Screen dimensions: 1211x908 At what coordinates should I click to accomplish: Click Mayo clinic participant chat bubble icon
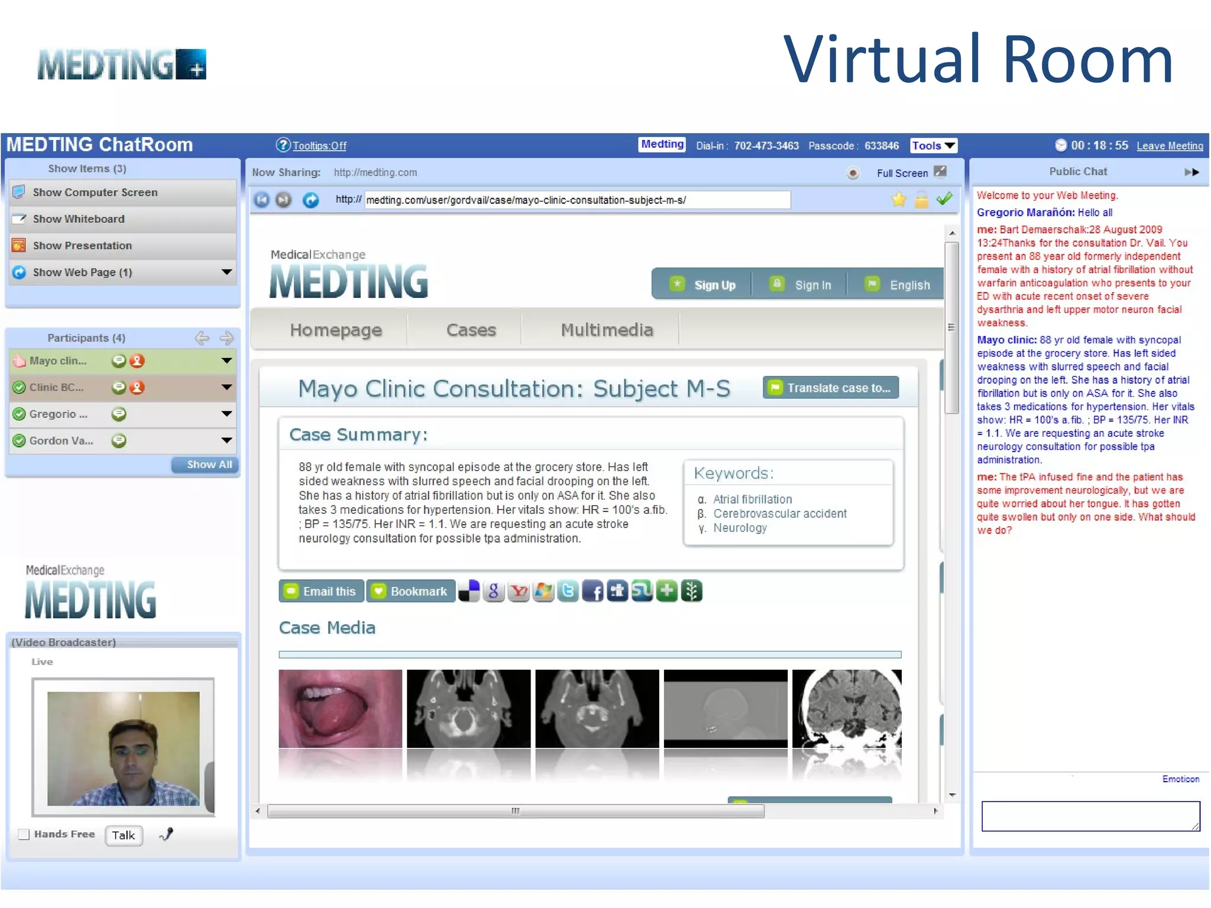tap(119, 361)
